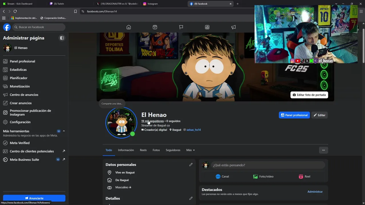The height and width of the screenshot is (205, 365).
Task: Switch to the Información tab
Action: pos(126,150)
